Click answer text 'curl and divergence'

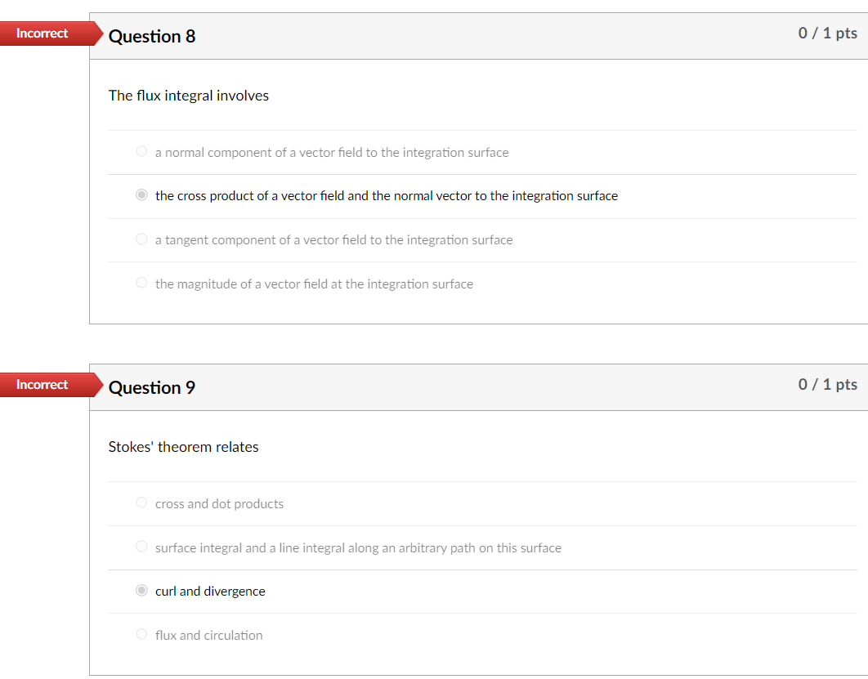click(x=210, y=592)
